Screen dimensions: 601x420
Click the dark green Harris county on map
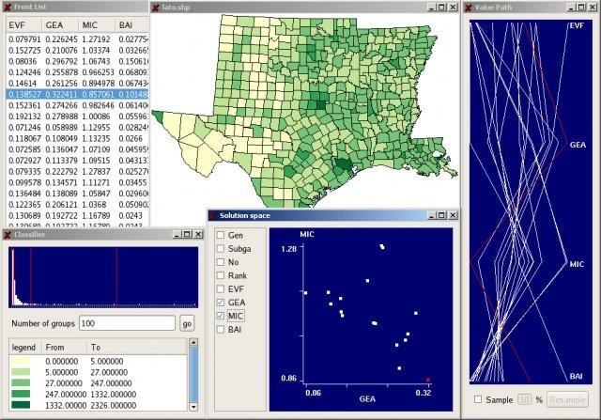point(343,164)
